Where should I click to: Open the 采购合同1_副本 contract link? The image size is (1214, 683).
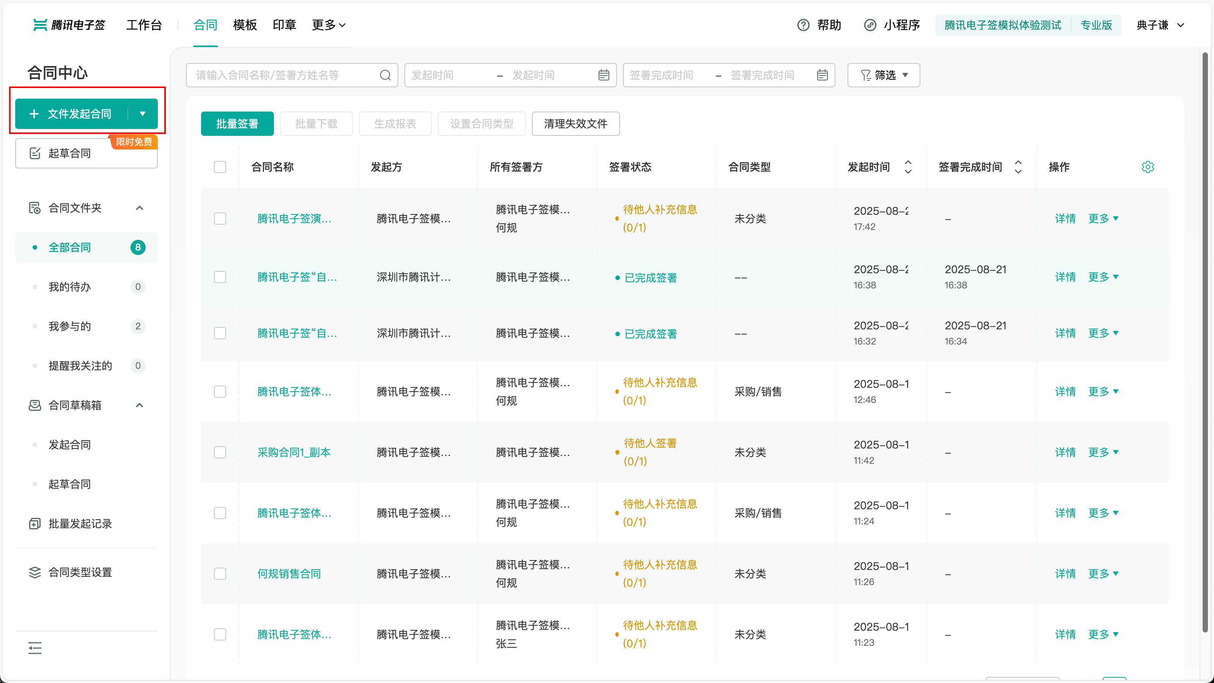pos(294,453)
